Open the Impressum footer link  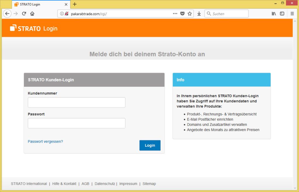tap(128, 184)
